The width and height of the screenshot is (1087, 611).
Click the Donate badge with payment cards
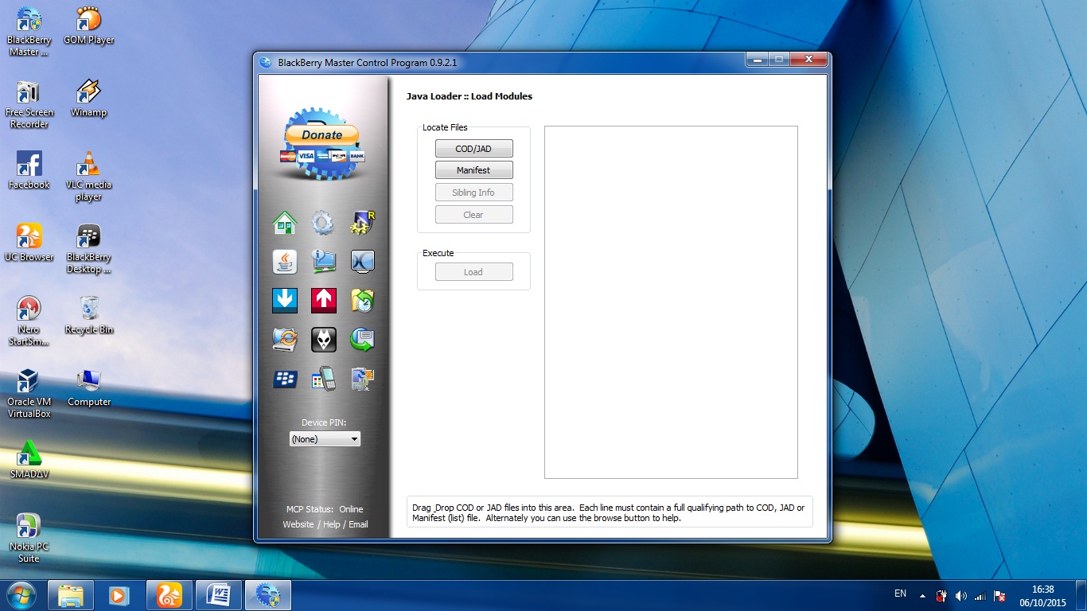pyautogui.click(x=322, y=143)
